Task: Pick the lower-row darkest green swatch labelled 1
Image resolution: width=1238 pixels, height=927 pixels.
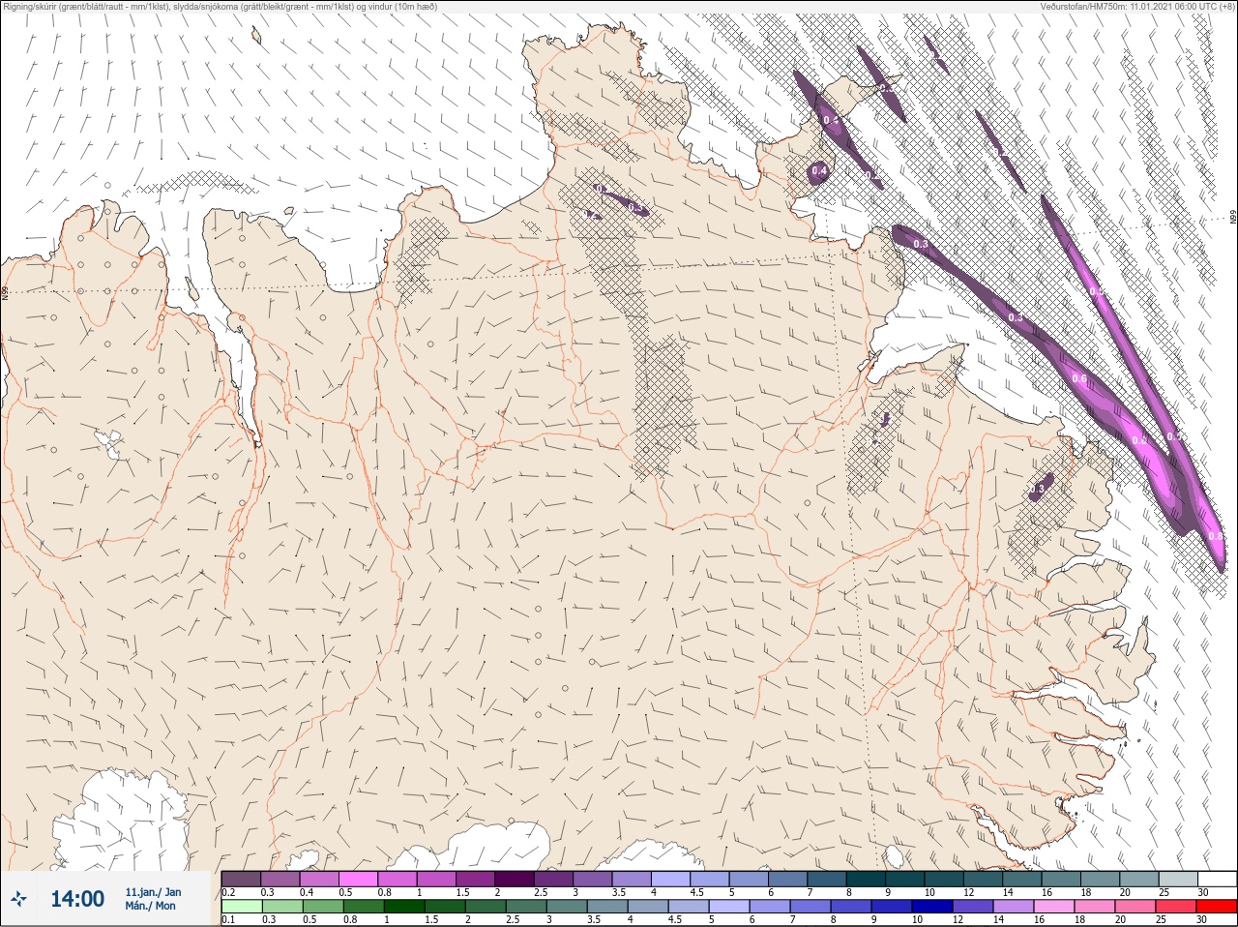Action: pyautogui.click(x=403, y=907)
